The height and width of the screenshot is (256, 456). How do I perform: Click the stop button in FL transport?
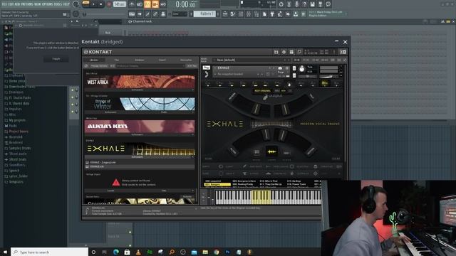[100, 4]
